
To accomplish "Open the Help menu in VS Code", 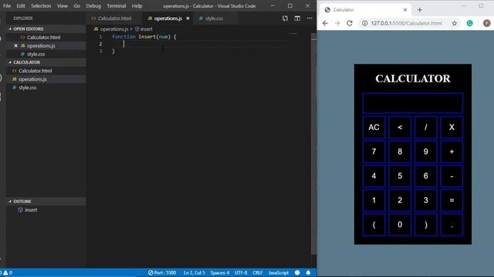I will click(x=137, y=5).
